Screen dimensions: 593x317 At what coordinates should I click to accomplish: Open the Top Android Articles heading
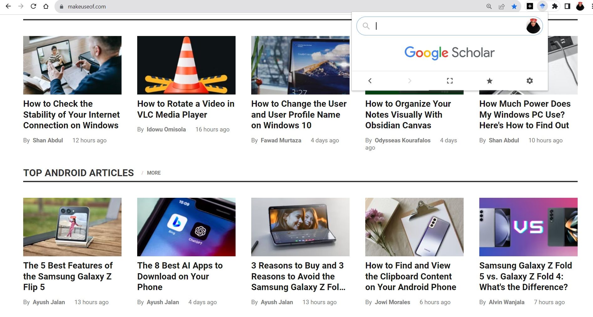pos(79,173)
